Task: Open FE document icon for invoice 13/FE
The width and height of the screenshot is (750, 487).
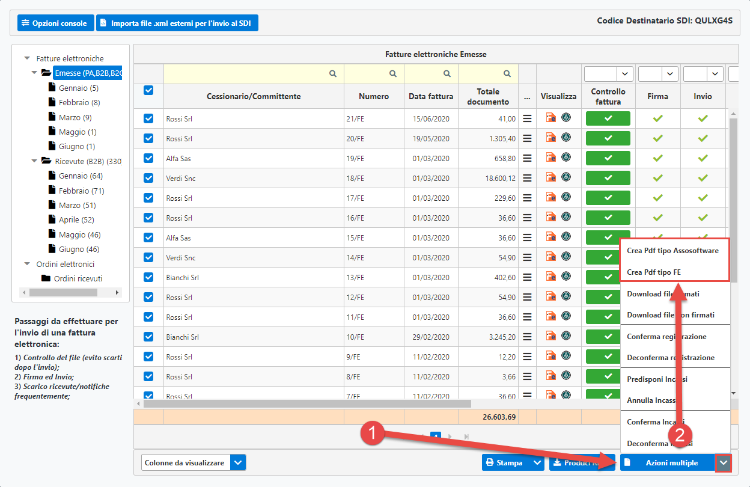Action: 550,277
